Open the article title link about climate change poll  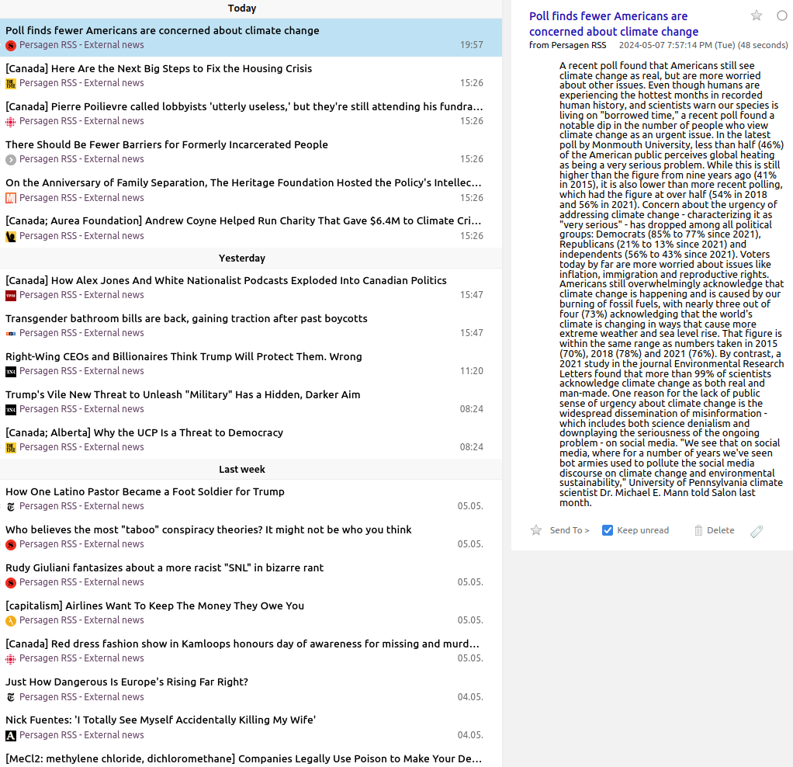(x=614, y=24)
